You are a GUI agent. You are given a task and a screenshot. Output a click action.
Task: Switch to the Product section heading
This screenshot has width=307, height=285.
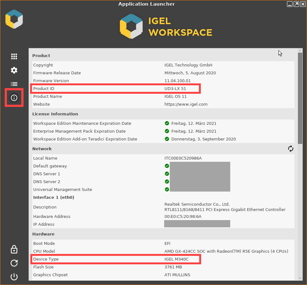click(x=41, y=55)
